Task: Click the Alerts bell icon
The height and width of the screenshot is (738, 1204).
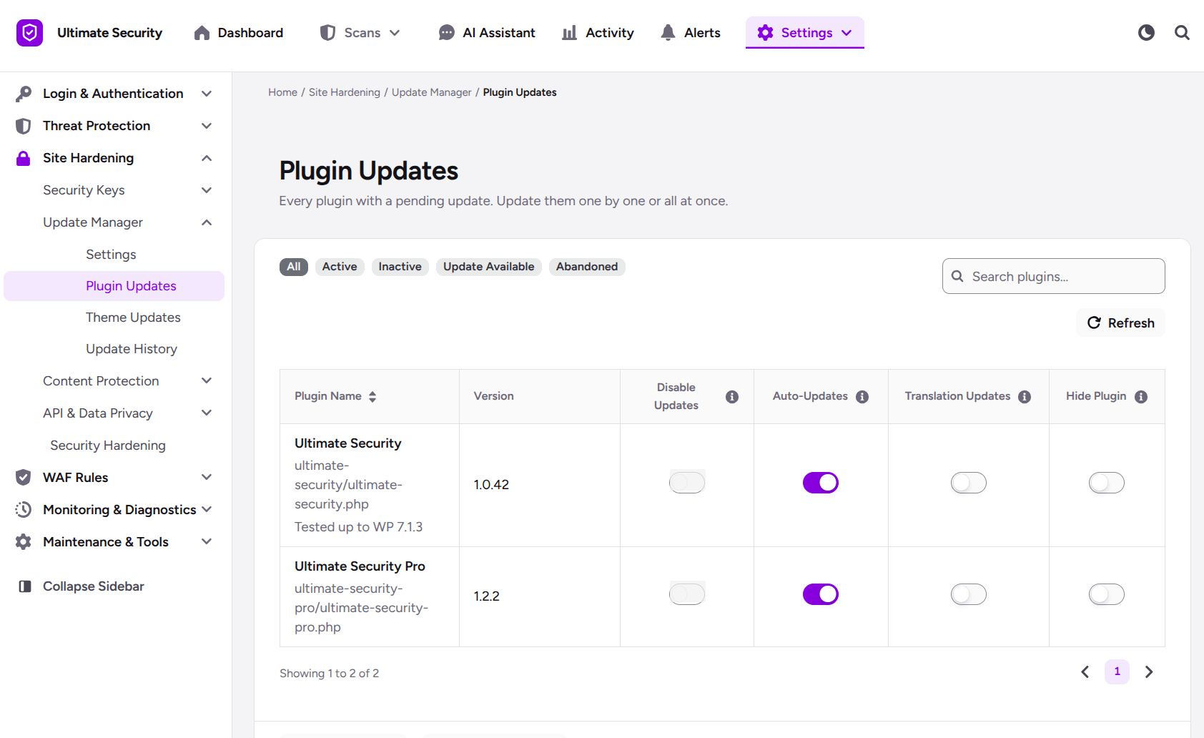Action: pos(668,33)
